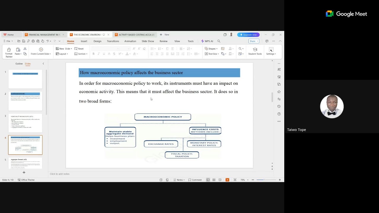Toggle Underline formatting
Screen dimensions: 379x213
tap(104, 54)
